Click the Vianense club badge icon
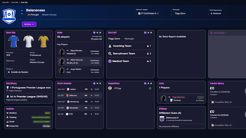The image size is (246, 138). [x=171, y=100]
